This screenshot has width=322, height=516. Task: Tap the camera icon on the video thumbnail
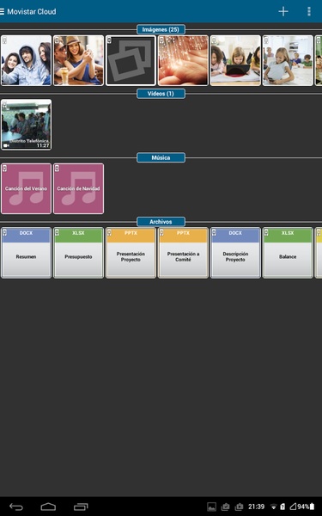(6, 145)
